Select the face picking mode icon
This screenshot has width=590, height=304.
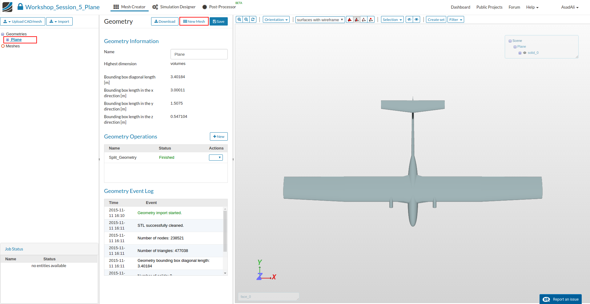point(357,20)
